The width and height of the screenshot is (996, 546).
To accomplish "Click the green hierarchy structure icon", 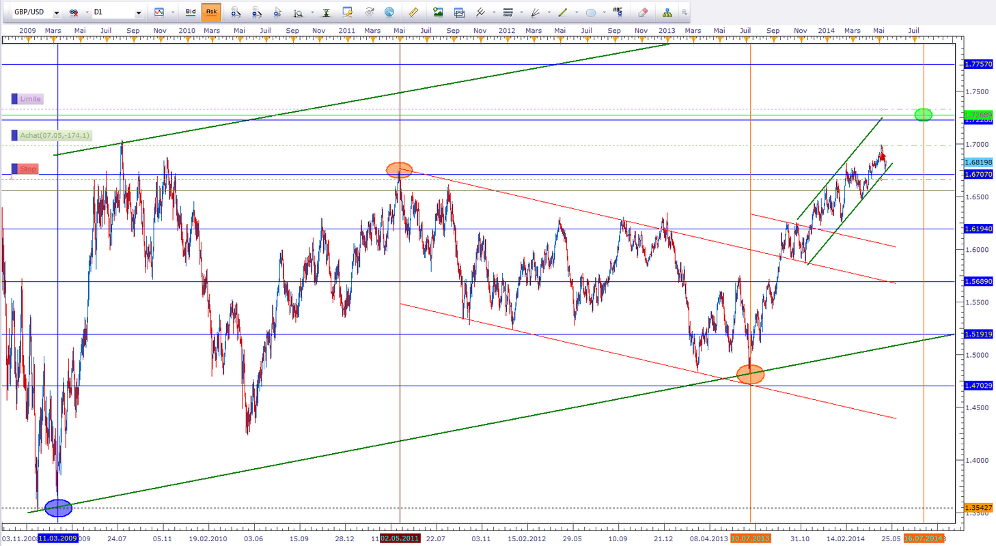I will (667, 12).
